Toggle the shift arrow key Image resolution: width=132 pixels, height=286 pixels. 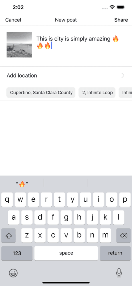pyautogui.click(x=8, y=235)
